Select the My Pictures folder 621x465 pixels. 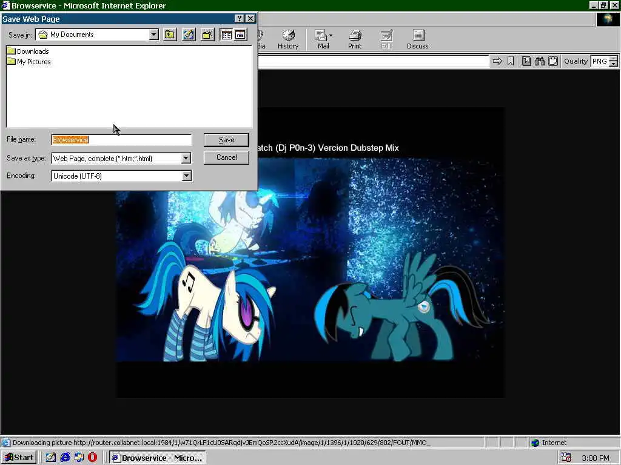click(29, 62)
